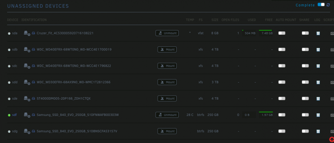The width and height of the screenshot is (334, 143).
Task: Open script icon for sdf row
Action: (332, 115)
